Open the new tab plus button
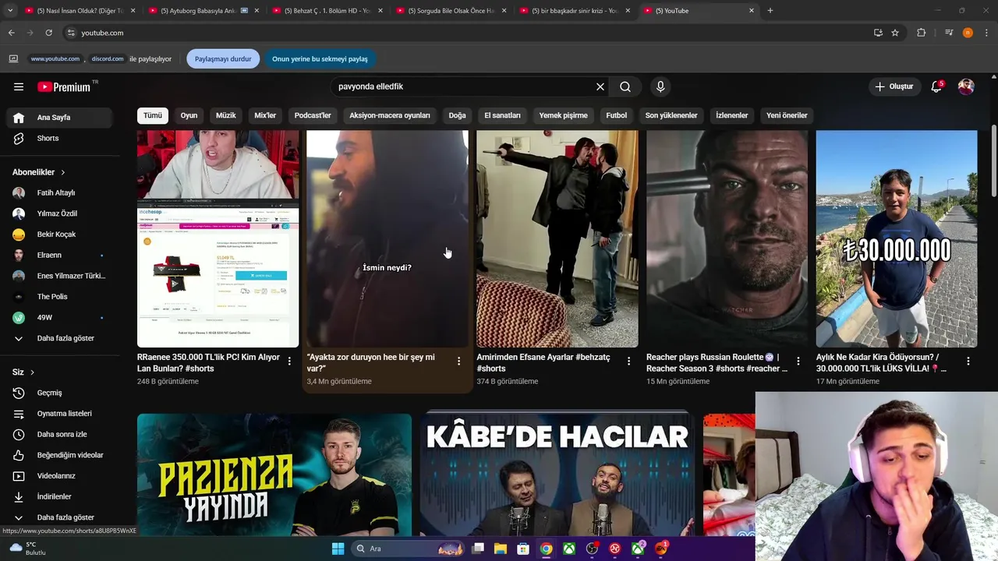 click(x=770, y=11)
